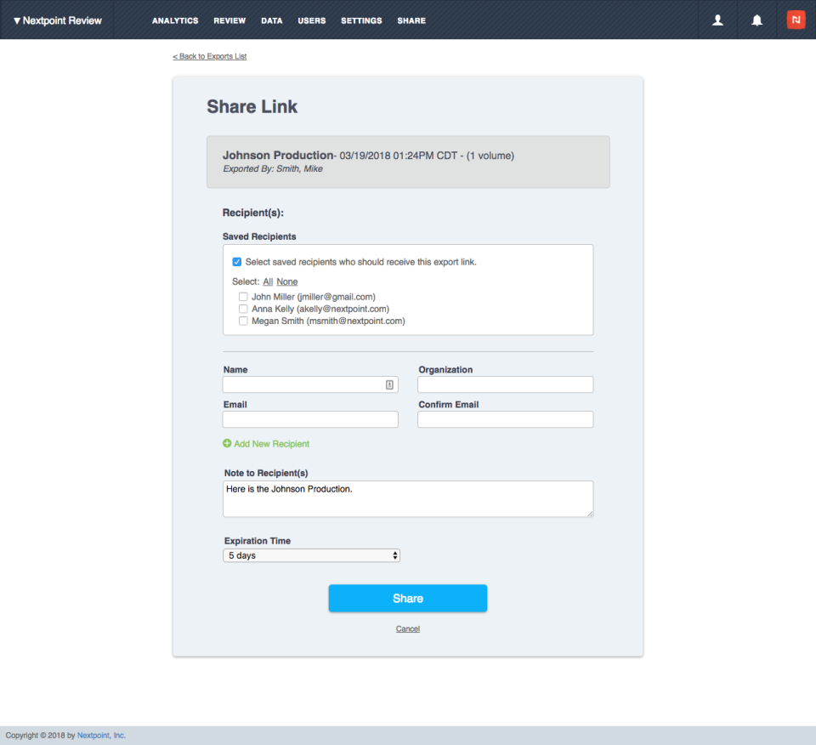The height and width of the screenshot is (745, 816).
Task: Click the Saved Recipients label
Action: (259, 236)
